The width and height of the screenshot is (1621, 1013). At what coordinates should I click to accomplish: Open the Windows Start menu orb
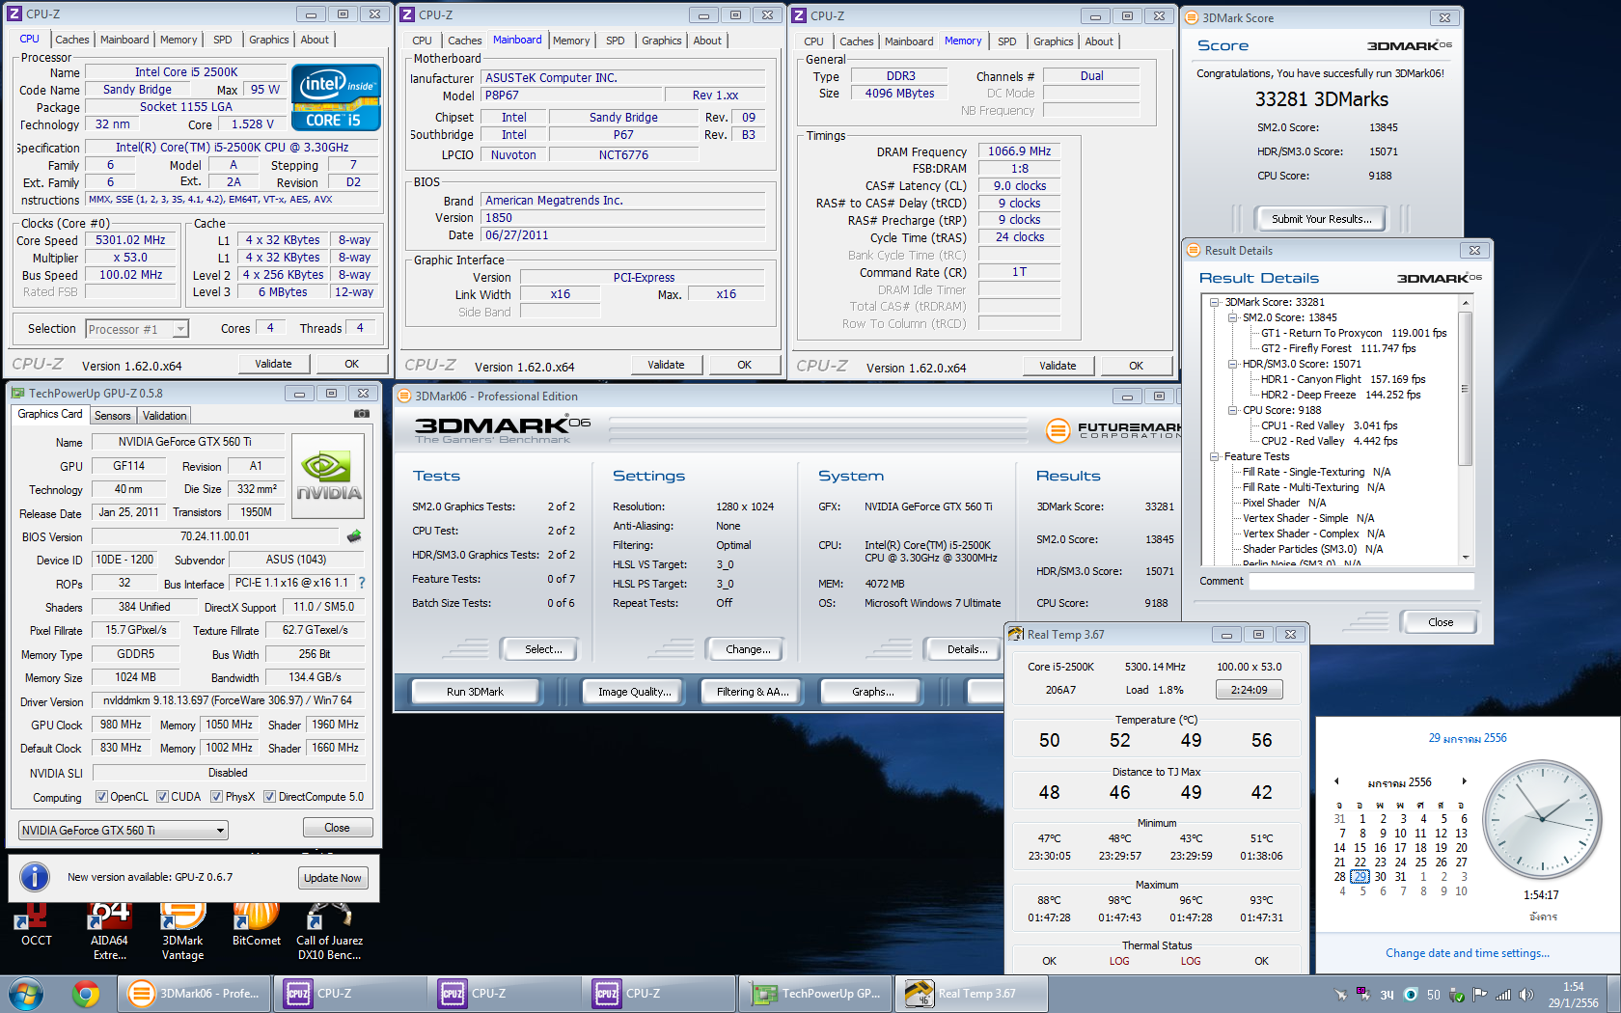26,993
